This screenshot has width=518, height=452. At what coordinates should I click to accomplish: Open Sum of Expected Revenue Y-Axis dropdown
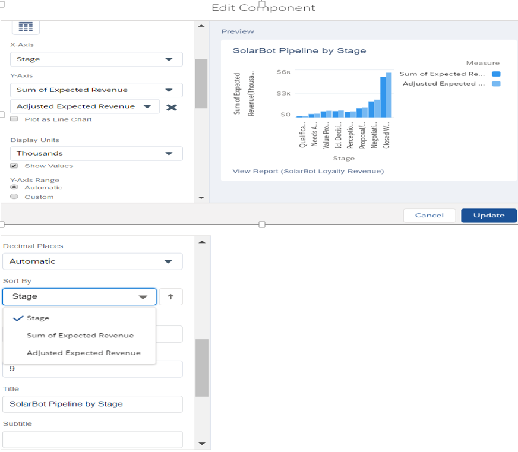tap(96, 90)
